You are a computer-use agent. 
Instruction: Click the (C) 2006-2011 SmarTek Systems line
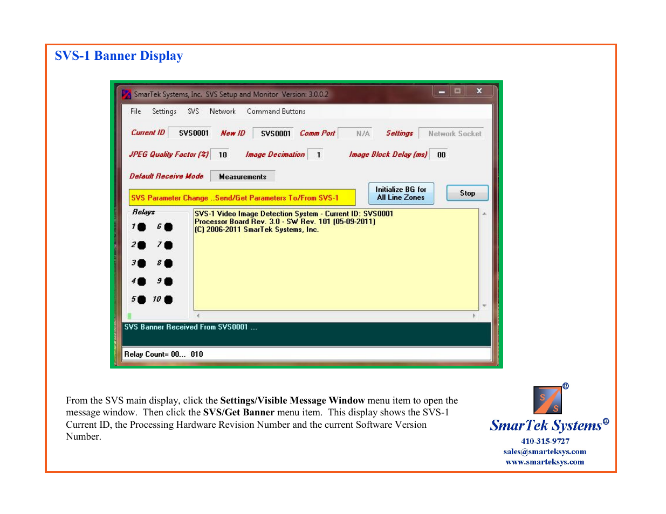tap(257, 230)
